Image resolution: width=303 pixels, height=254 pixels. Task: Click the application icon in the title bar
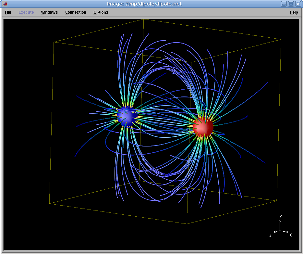[5, 4]
